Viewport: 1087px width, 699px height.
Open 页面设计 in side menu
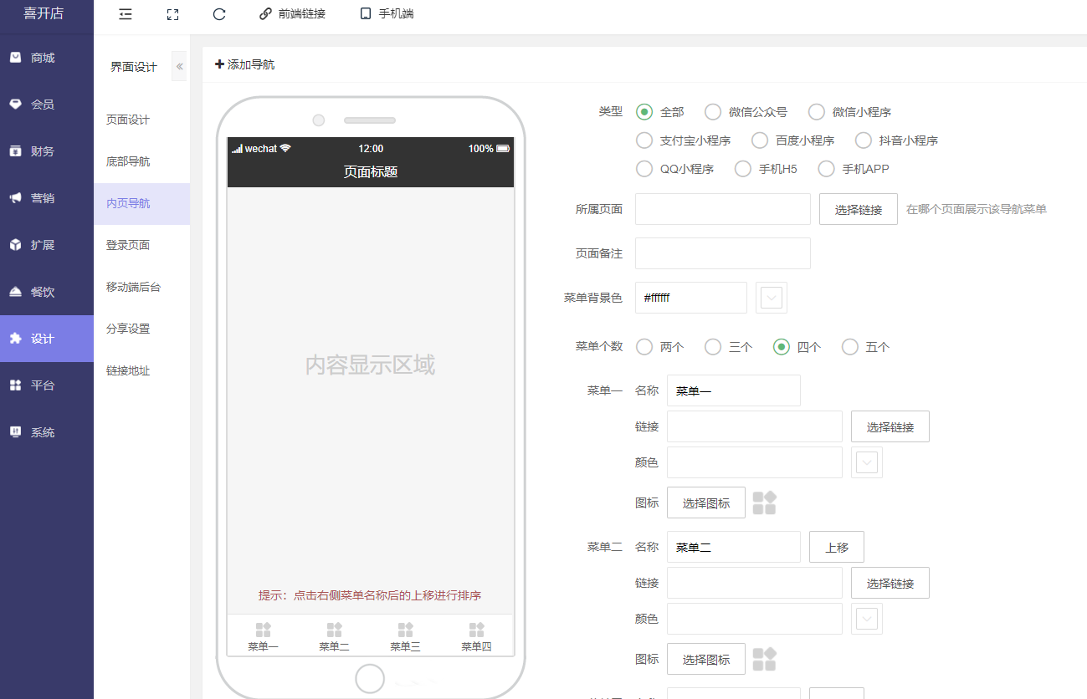[x=128, y=120]
